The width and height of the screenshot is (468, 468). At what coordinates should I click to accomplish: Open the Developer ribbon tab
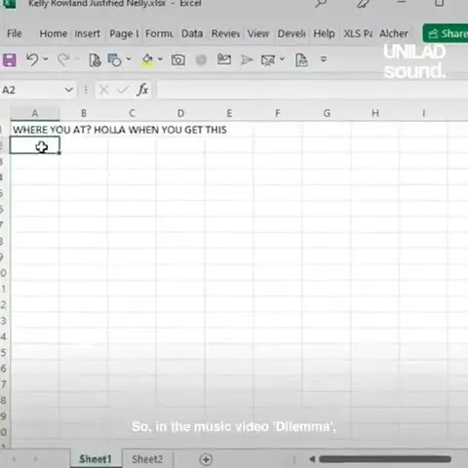(x=292, y=33)
